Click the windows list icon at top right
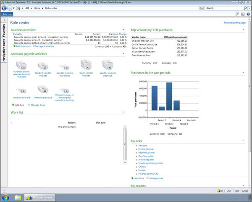Screen dimensions: 252x202 pos(237,14)
